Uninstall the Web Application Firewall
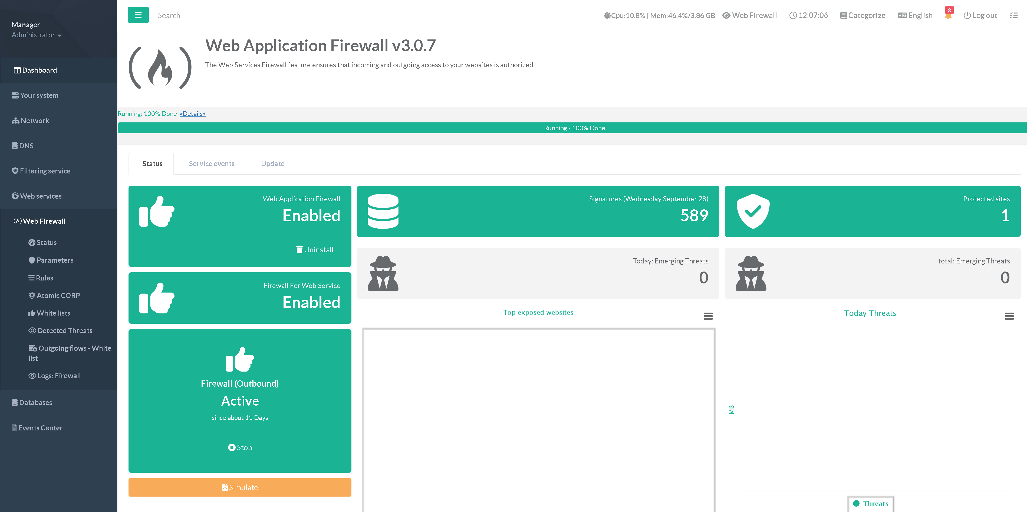1027x512 pixels. (315, 250)
